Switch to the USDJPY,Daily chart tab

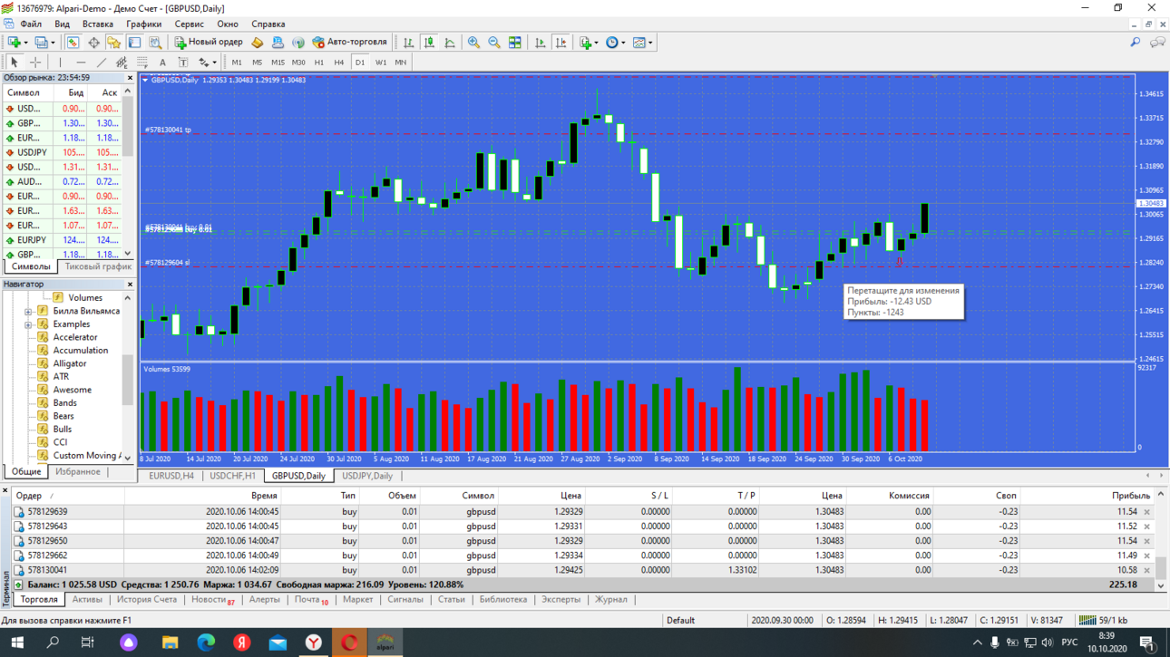[367, 476]
